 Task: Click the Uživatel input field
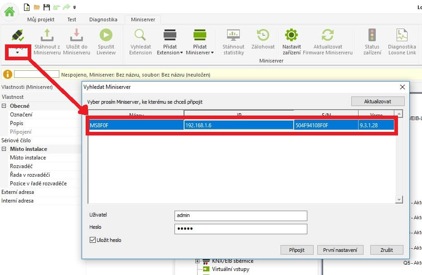[x=241, y=216]
